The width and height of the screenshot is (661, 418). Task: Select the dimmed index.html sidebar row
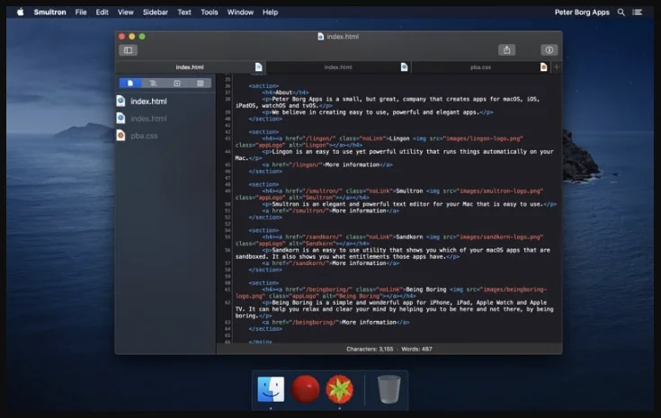click(x=165, y=119)
